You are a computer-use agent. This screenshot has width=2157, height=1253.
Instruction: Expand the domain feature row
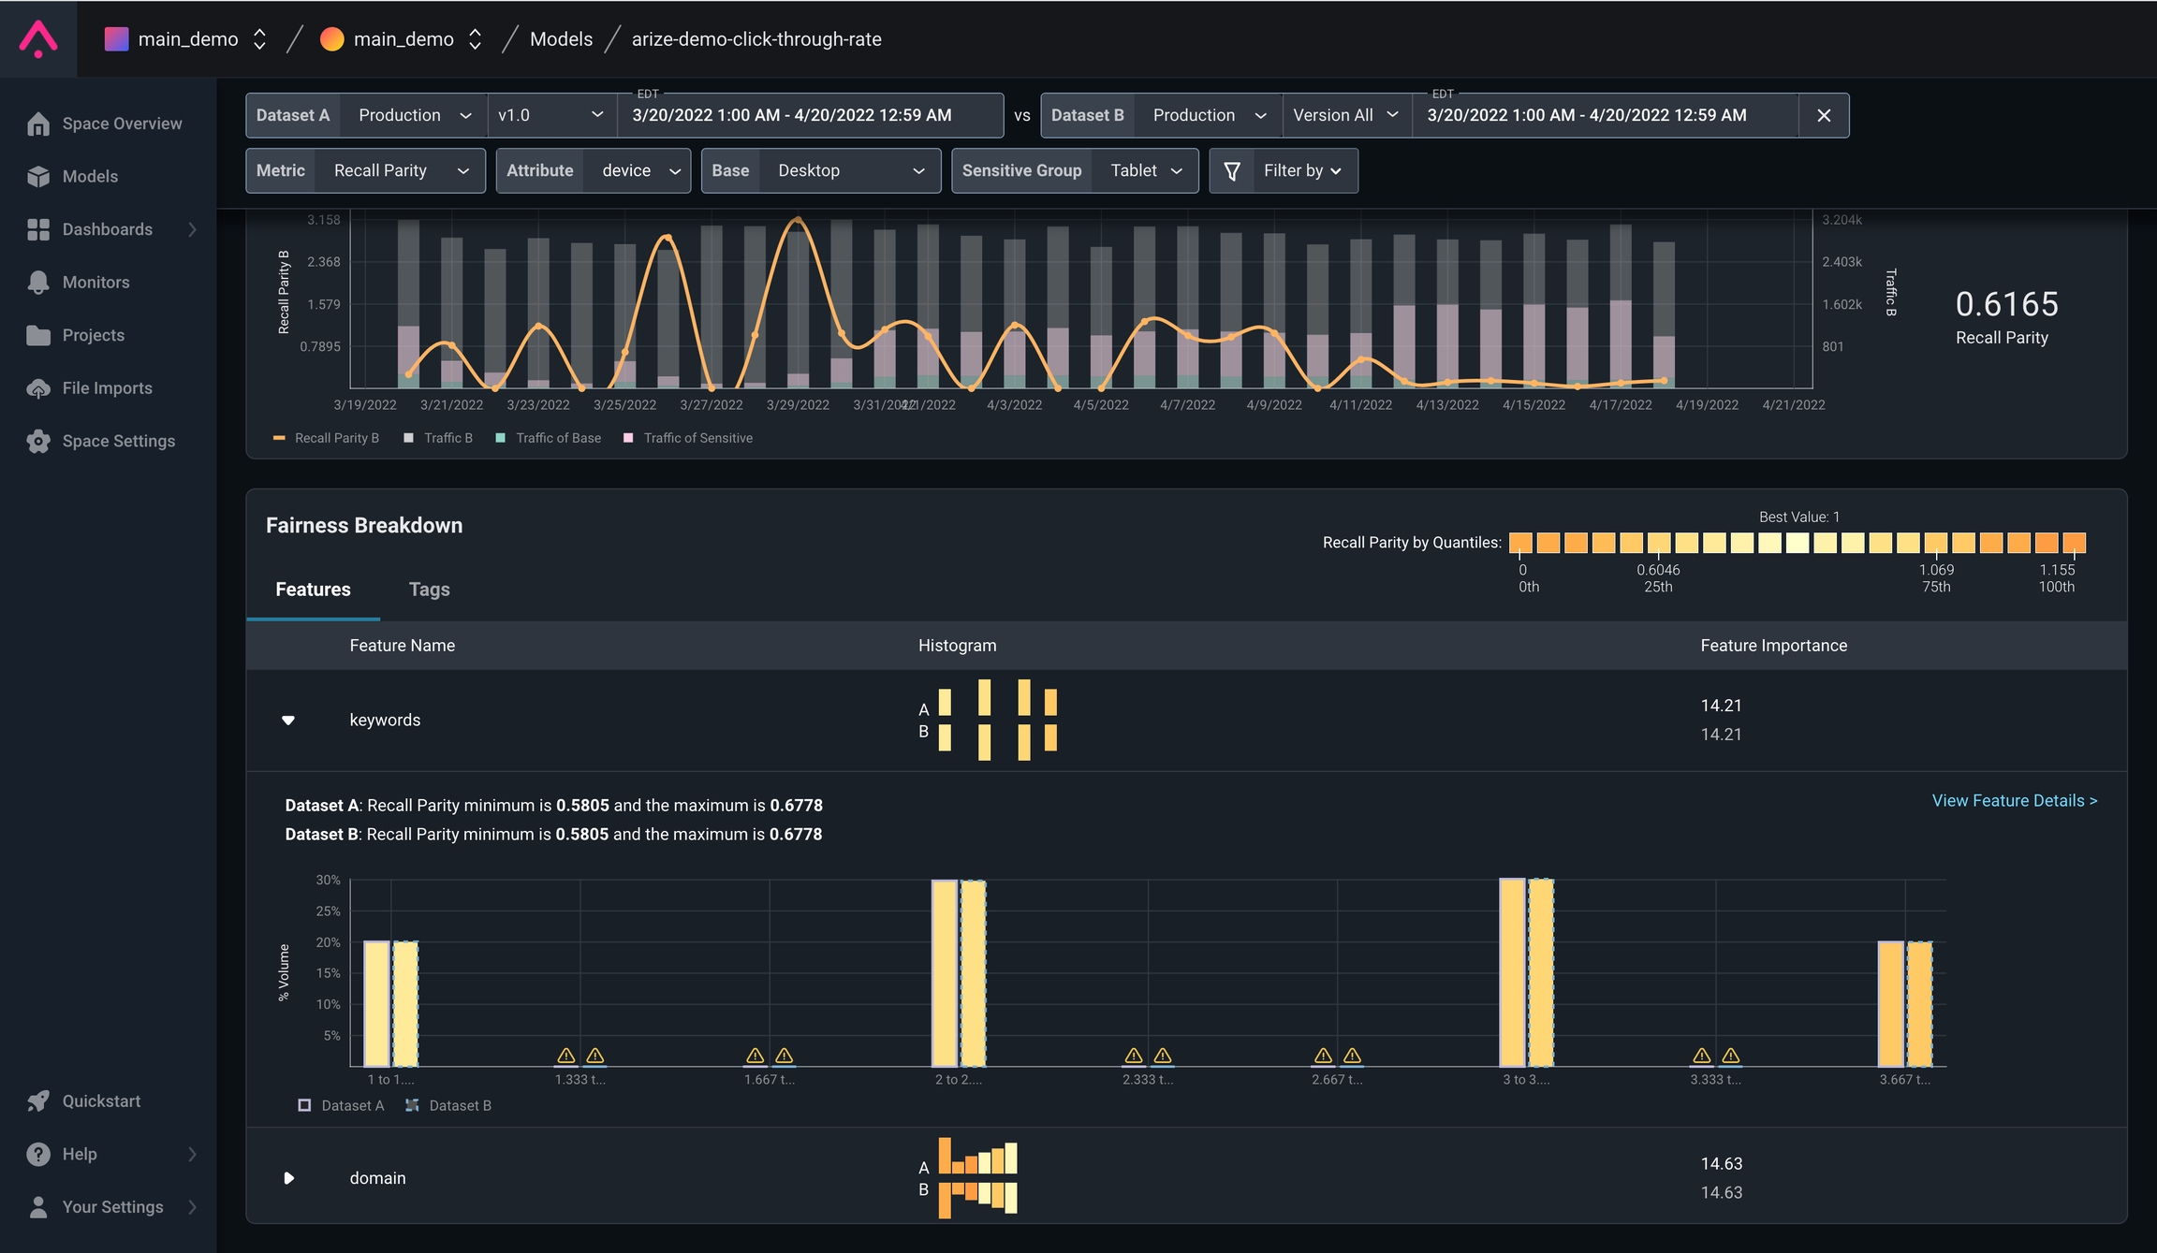(x=288, y=1177)
